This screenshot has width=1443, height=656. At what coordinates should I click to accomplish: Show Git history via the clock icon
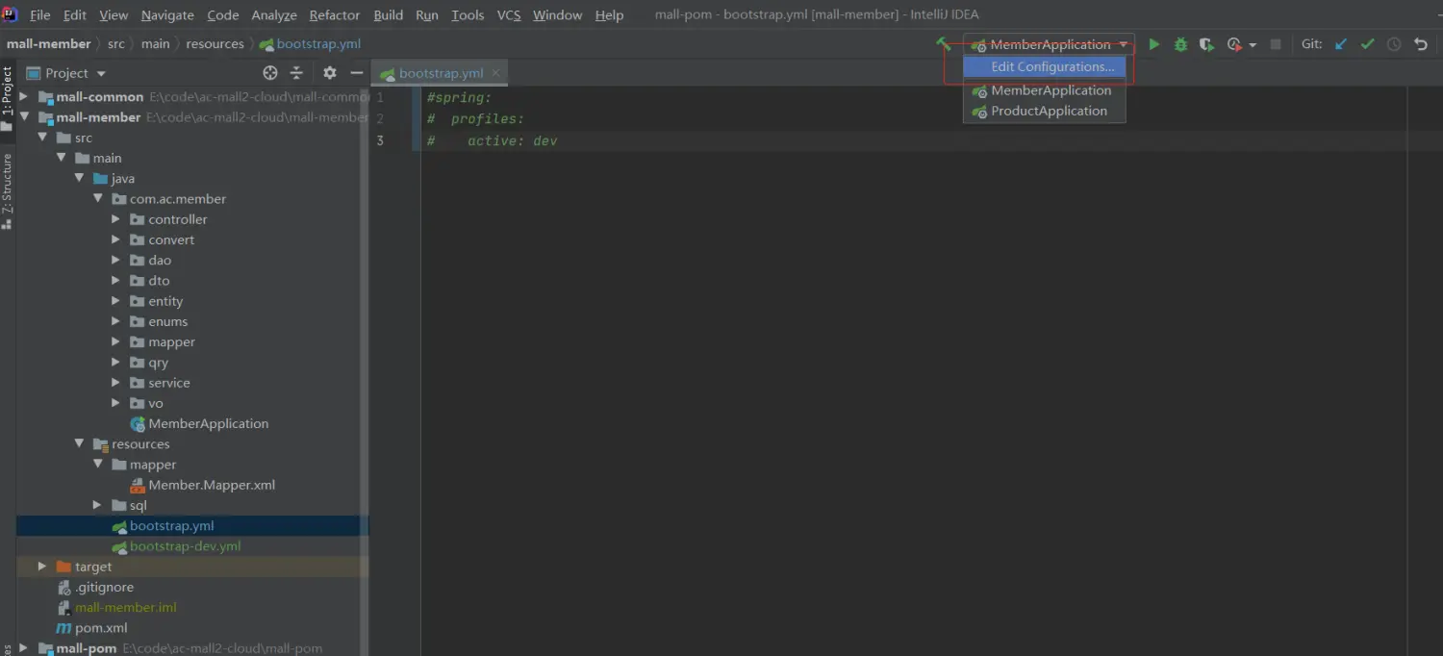pos(1394,44)
